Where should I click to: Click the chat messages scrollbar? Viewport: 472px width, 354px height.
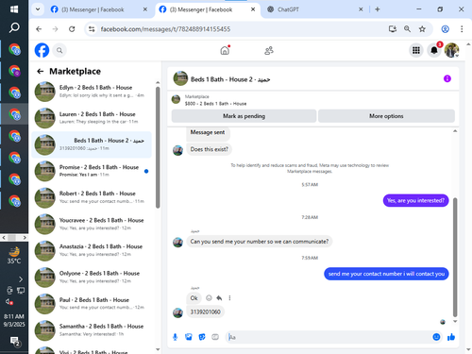click(x=455, y=257)
